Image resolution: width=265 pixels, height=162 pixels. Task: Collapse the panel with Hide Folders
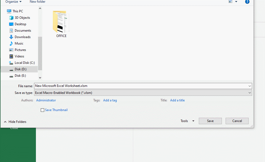click(x=15, y=122)
